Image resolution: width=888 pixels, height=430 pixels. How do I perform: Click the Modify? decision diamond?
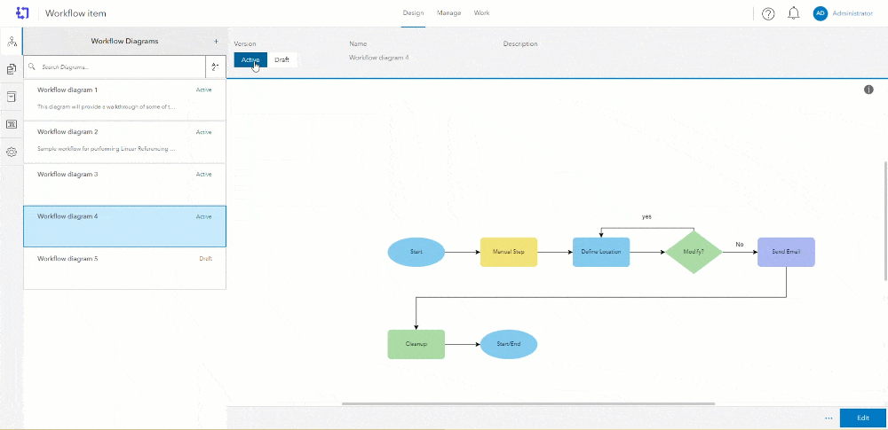point(694,252)
